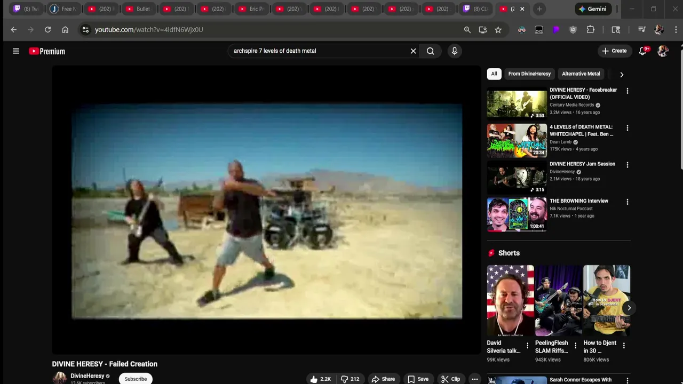Like the video with thumbs up
Image resolution: width=683 pixels, height=384 pixels.
coord(321,379)
